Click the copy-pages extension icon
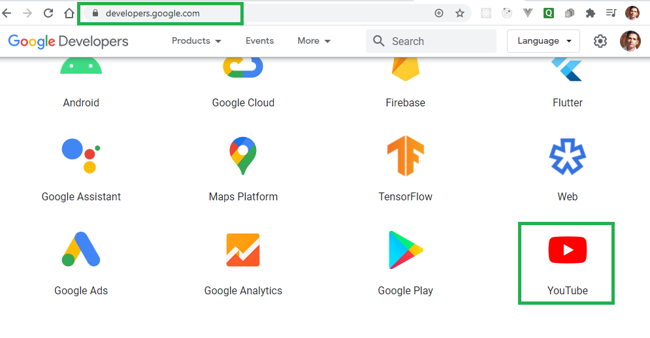Image resolution: width=650 pixels, height=338 pixels. 570,13
